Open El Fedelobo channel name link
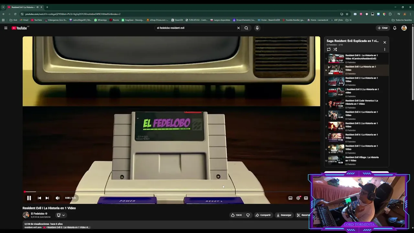The height and width of the screenshot is (233, 414). [x=38, y=214]
